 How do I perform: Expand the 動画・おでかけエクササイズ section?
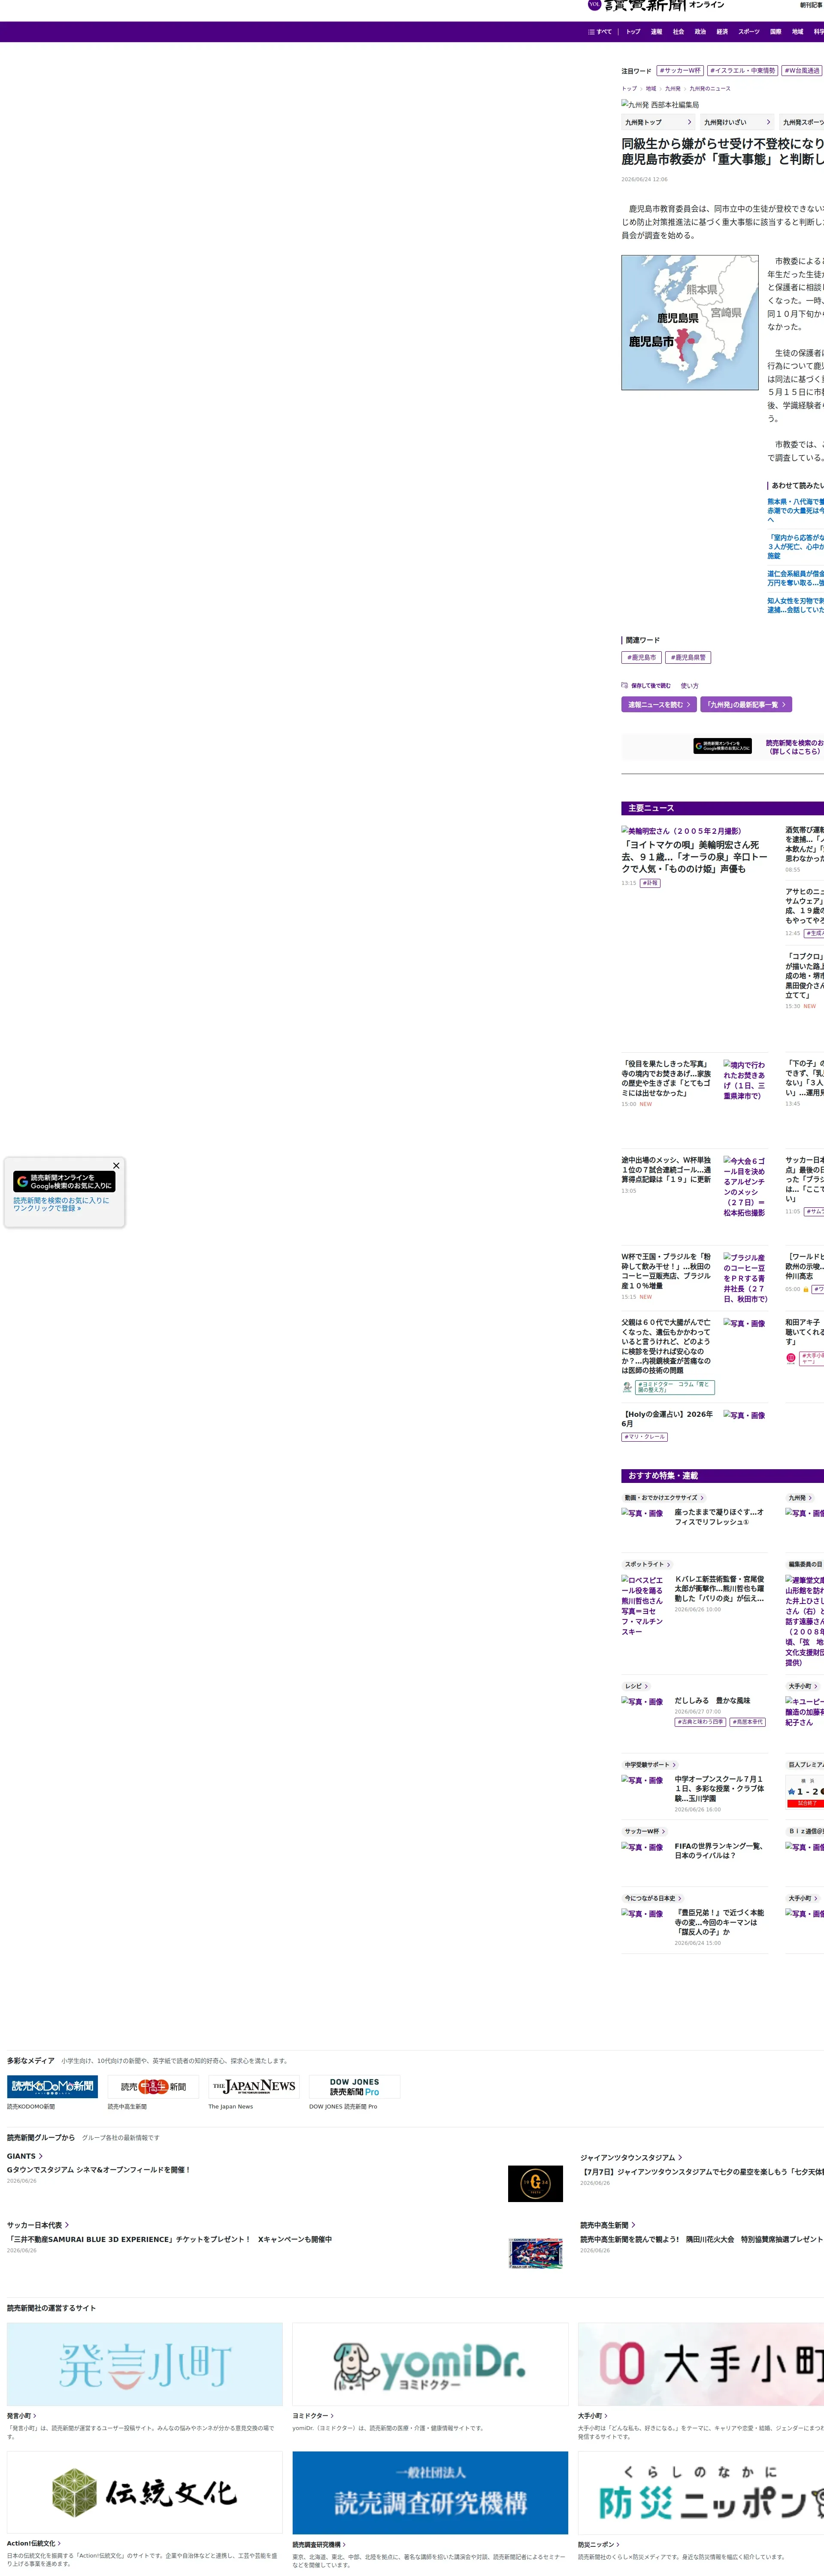click(x=664, y=1498)
